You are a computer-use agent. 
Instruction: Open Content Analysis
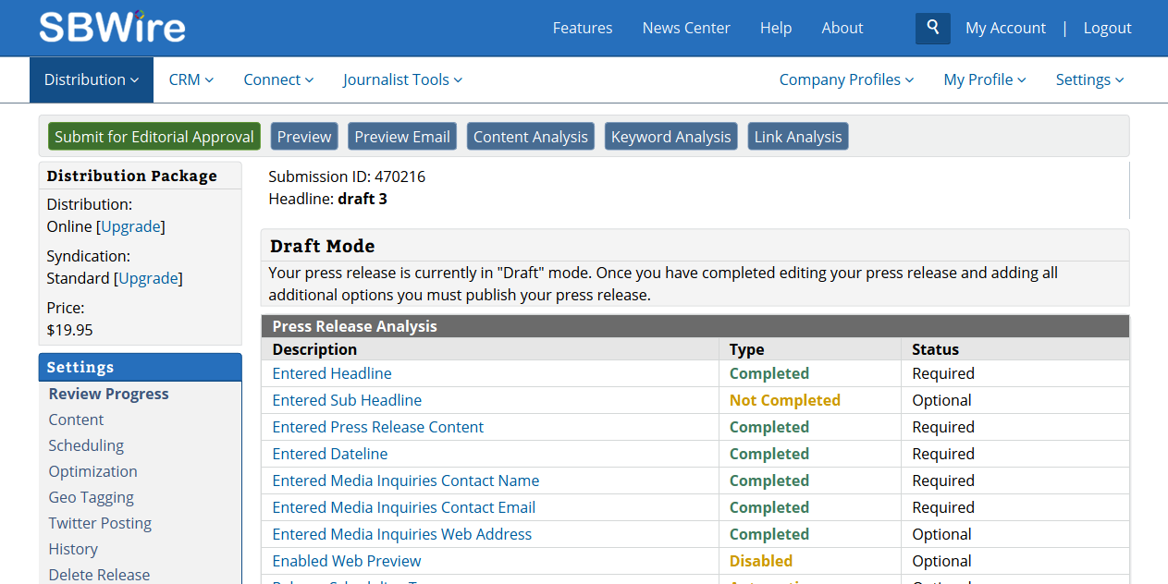[531, 137]
